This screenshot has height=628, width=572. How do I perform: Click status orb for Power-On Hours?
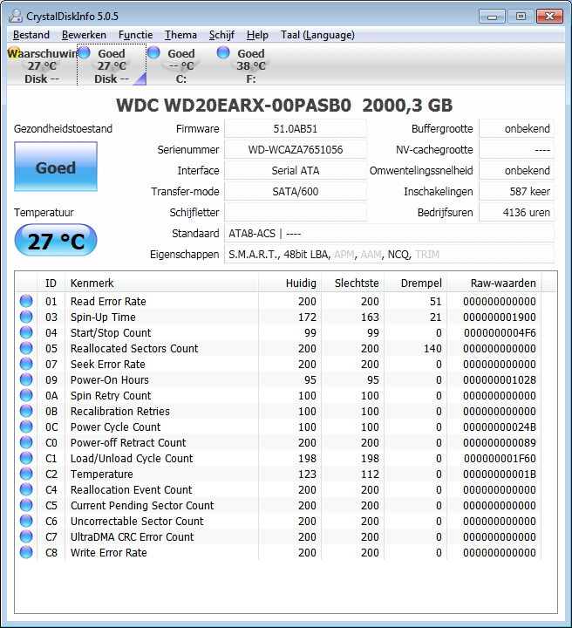[26, 379]
